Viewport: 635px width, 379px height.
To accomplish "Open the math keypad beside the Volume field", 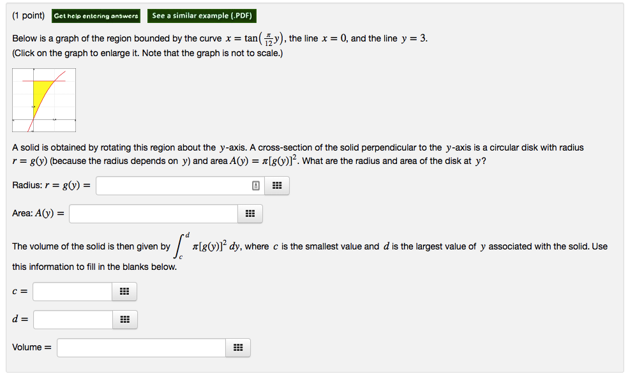I will 237,348.
